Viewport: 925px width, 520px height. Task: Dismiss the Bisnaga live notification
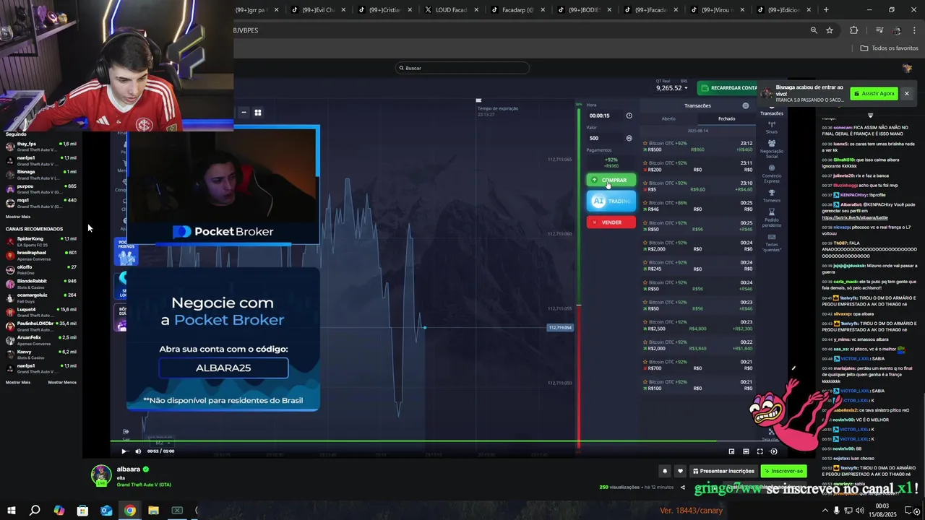pos(907,93)
